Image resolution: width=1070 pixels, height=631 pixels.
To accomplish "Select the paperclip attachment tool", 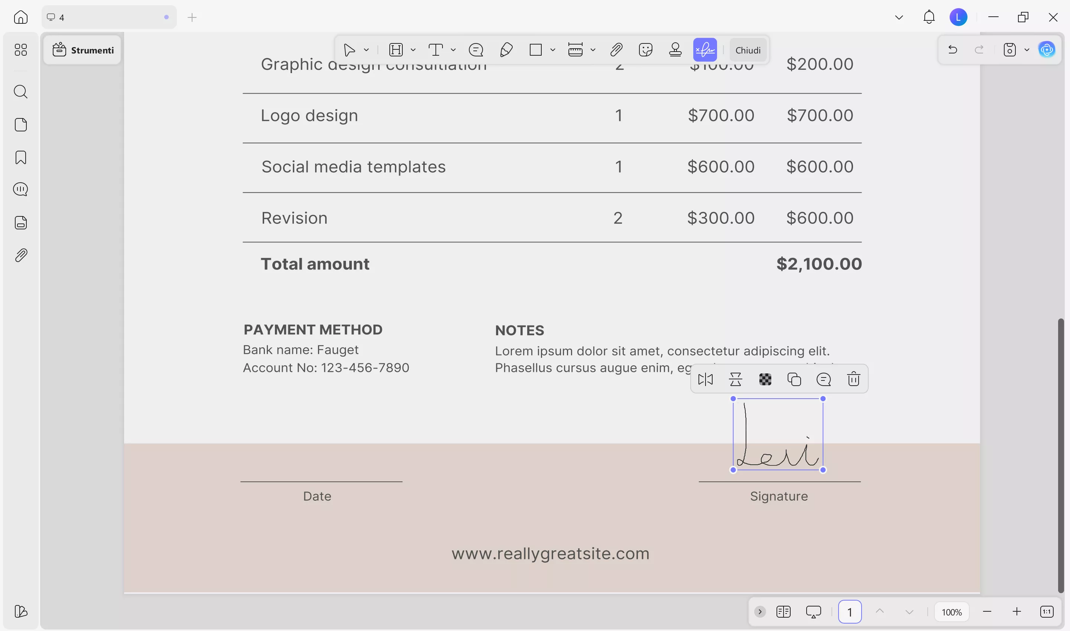I will click(616, 50).
